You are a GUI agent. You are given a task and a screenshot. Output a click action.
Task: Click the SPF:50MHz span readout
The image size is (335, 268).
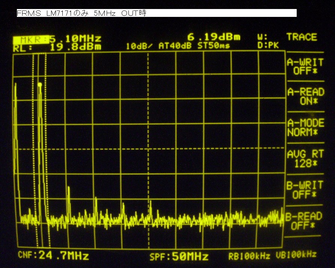[x=179, y=256]
